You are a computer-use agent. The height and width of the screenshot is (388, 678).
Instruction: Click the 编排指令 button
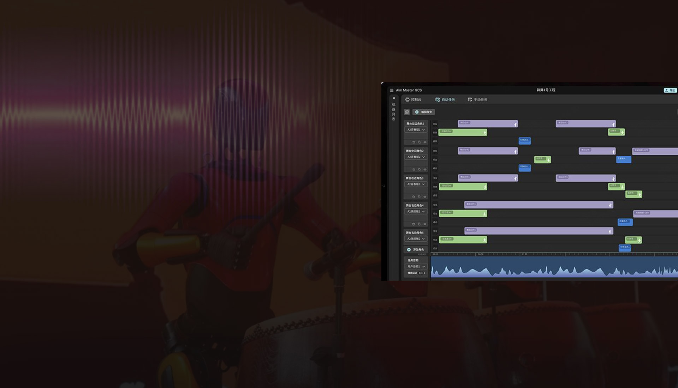coord(424,112)
